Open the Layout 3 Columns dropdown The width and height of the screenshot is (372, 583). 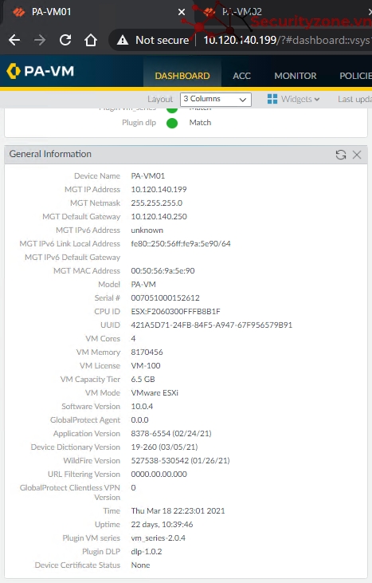coord(216,99)
